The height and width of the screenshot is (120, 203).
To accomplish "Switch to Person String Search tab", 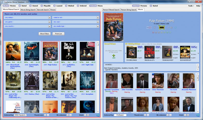I will click(x=129, y=10).
